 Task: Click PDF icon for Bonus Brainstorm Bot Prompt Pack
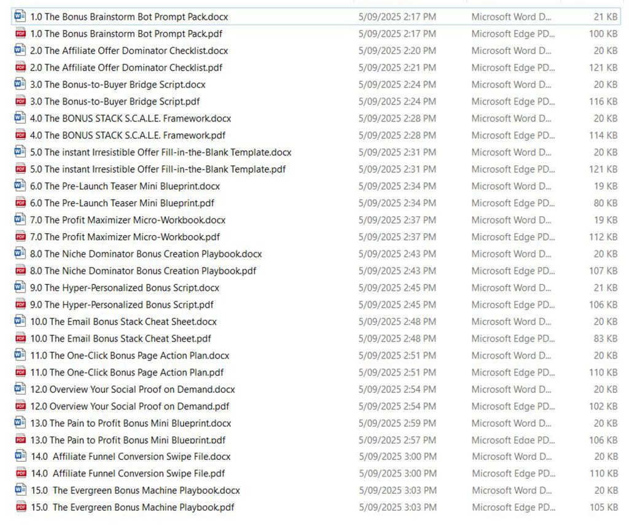coord(20,34)
